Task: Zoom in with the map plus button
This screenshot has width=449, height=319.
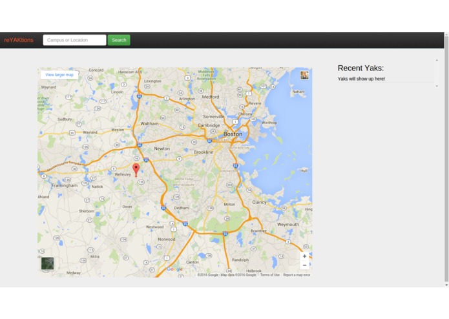Action: coord(304,256)
